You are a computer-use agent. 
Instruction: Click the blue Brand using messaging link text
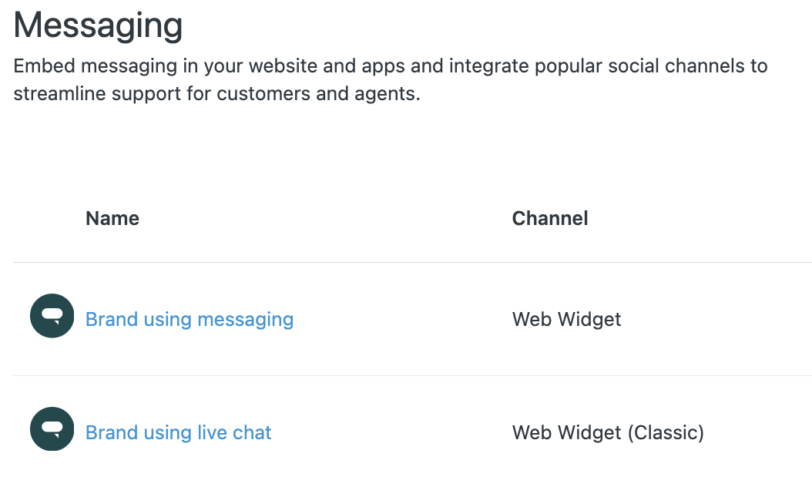tap(189, 319)
